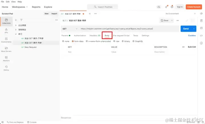Open the Environments sidebar panel
This screenshot has width=205, height=124.
pos(6,40)
